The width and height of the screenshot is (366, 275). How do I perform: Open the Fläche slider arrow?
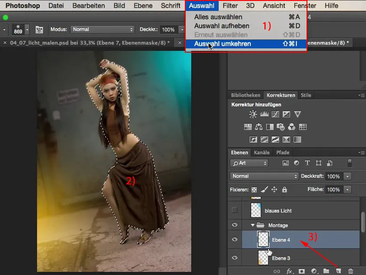347,189
